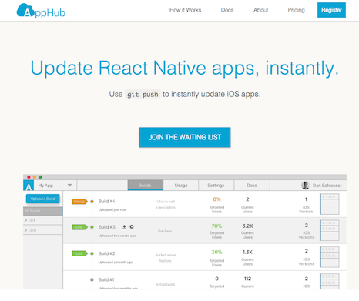Screen dimensions: 359x301
Task: Go to Docs in top navigation
Action: pos(227,10)
